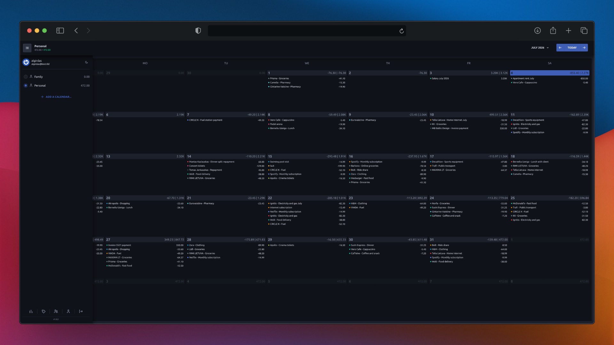Open Eurovaistine - Pharmacy entry on July 9
This screenshot has width=614, height=345.
[x=388, y=120]
